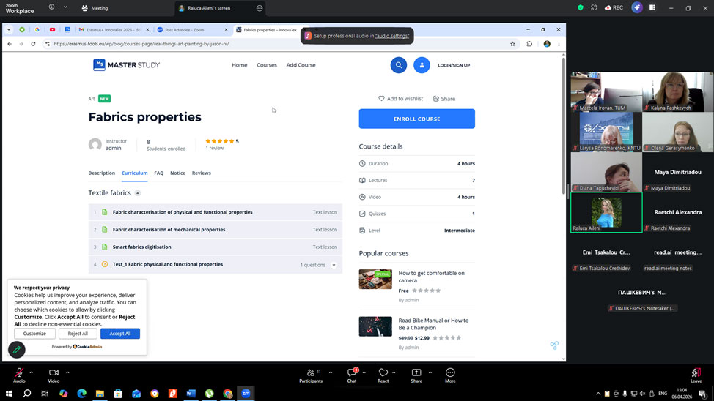Add course to wishlist
Image resolution: width=714 pixels, height=401 pixels.
(x=400, y=99)
